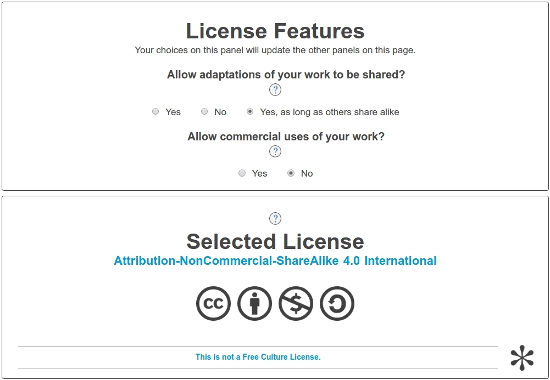
Task: Open help icon under adaptations question
Action: [275, 89]
